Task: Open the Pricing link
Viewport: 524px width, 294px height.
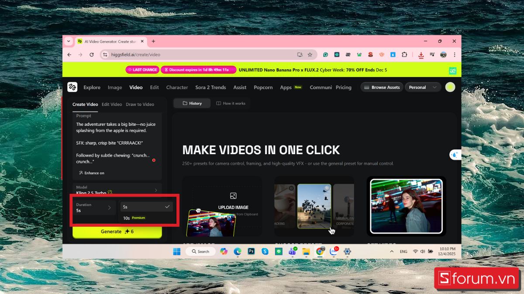Action: (x=343, y=87)
